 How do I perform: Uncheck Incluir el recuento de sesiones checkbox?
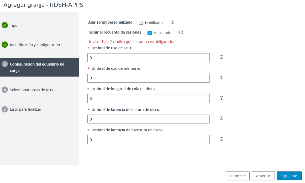click(x=150, y=33)
